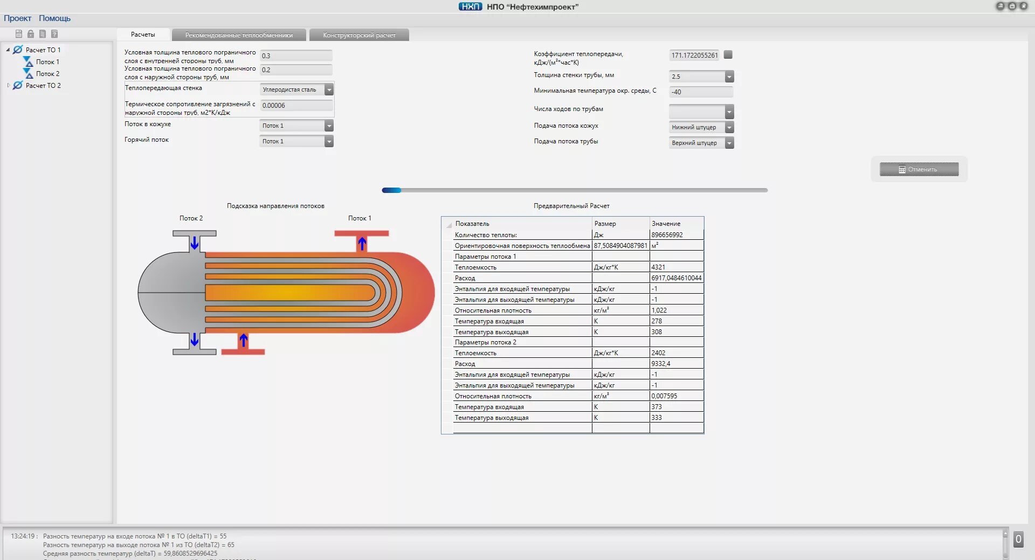
Task: Click outlet temperature value 333
Action: (677, 418)
